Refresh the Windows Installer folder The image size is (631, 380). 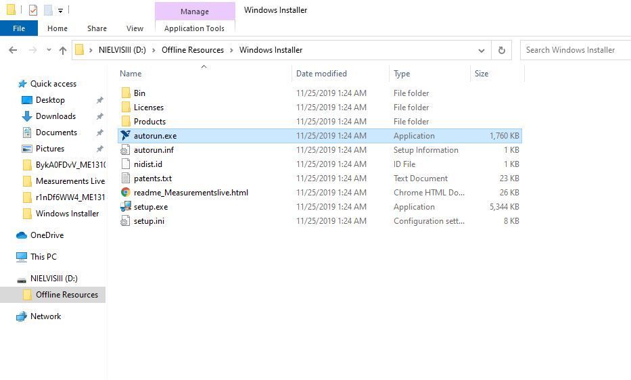pyautogui.click(x=501, y=50)
